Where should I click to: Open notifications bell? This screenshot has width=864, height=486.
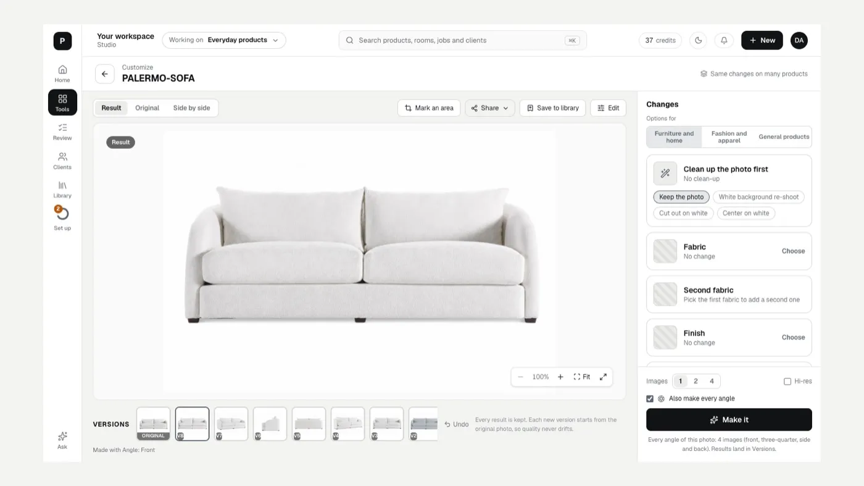point(724,40)
